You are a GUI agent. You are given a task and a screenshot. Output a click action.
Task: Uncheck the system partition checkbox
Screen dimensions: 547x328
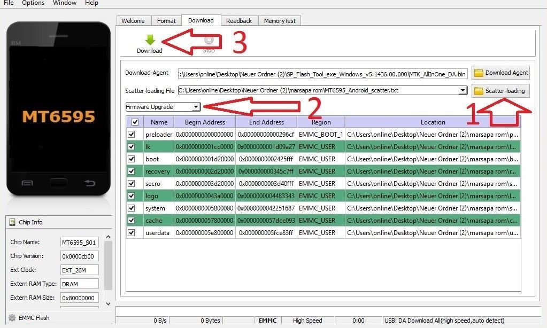132,208
